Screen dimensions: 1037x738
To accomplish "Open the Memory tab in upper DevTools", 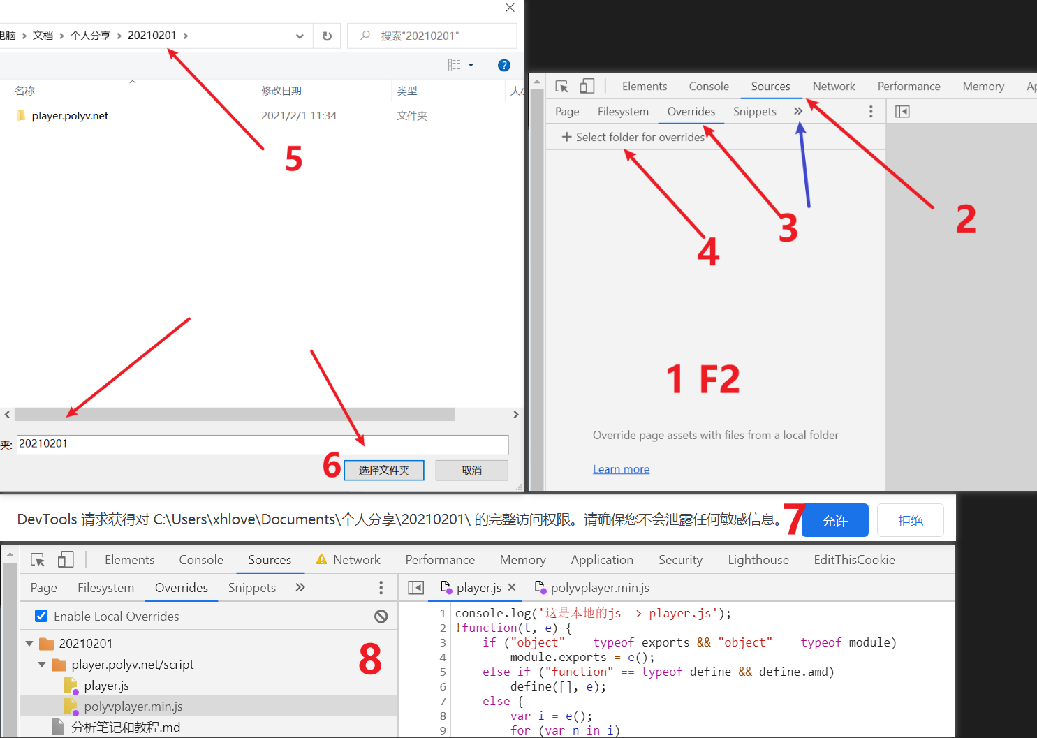I will 983,87.
